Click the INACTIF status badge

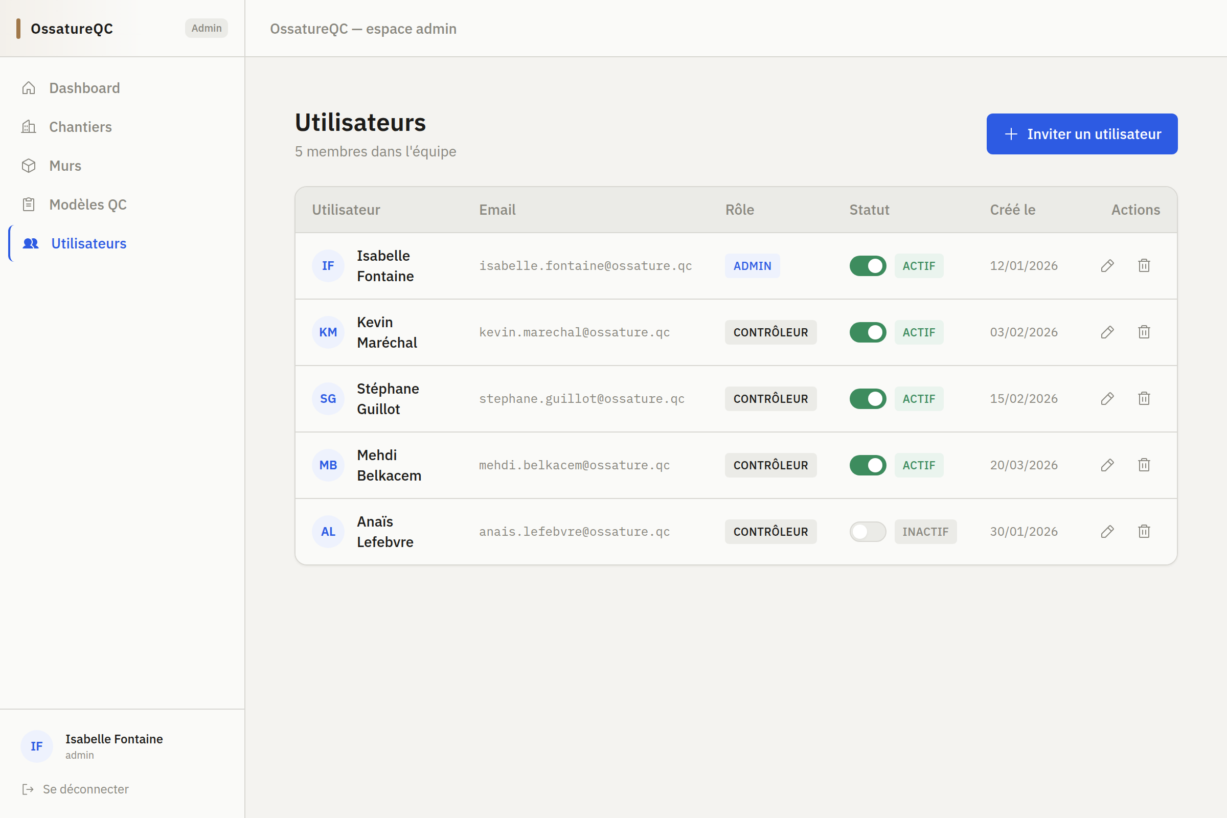click(925, 531)
